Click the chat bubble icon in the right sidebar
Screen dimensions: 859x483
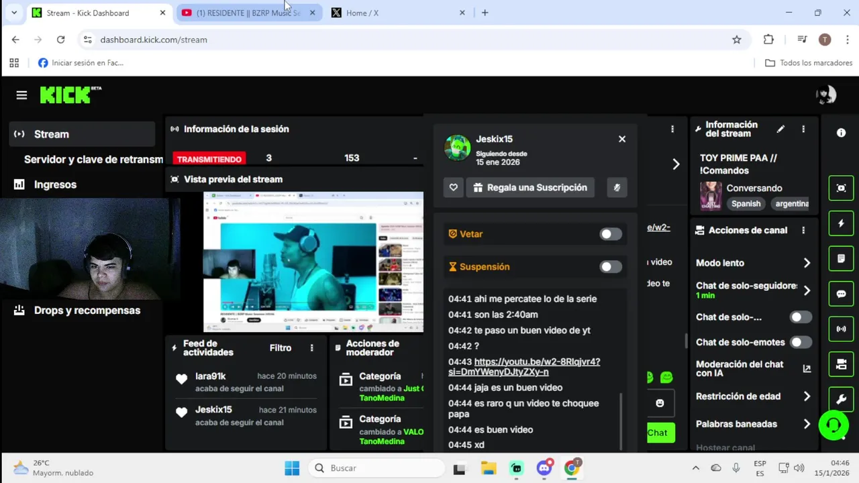(x=841, y=294)
